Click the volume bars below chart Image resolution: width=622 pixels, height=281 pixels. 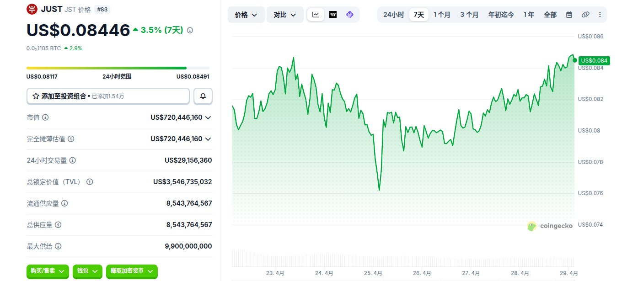click(402, 258)
